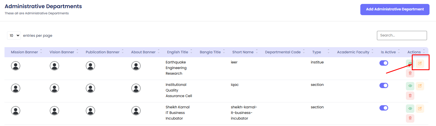Sort by Departmental Code column header

click(x=283, y=52)
